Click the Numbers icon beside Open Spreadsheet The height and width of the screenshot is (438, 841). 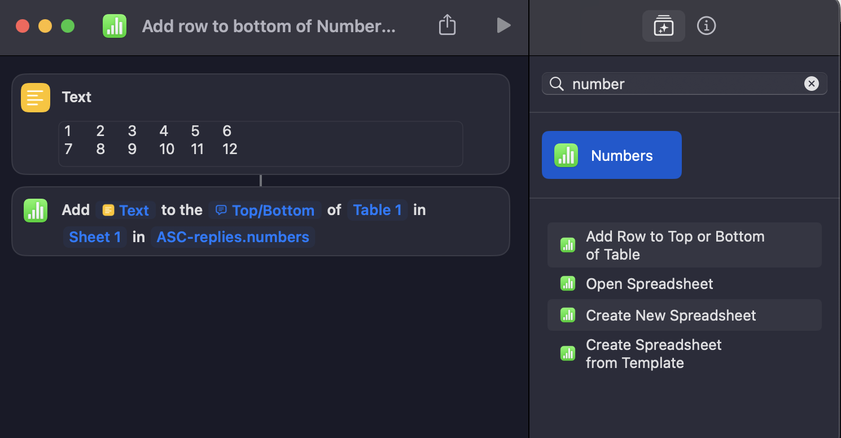[x=567, y=284]
